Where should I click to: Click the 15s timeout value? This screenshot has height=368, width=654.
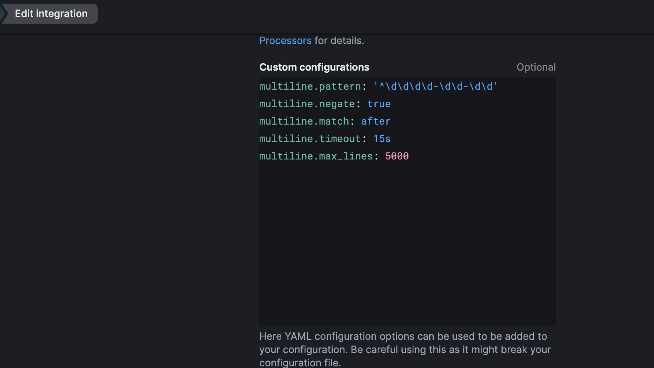pos(382,139)
